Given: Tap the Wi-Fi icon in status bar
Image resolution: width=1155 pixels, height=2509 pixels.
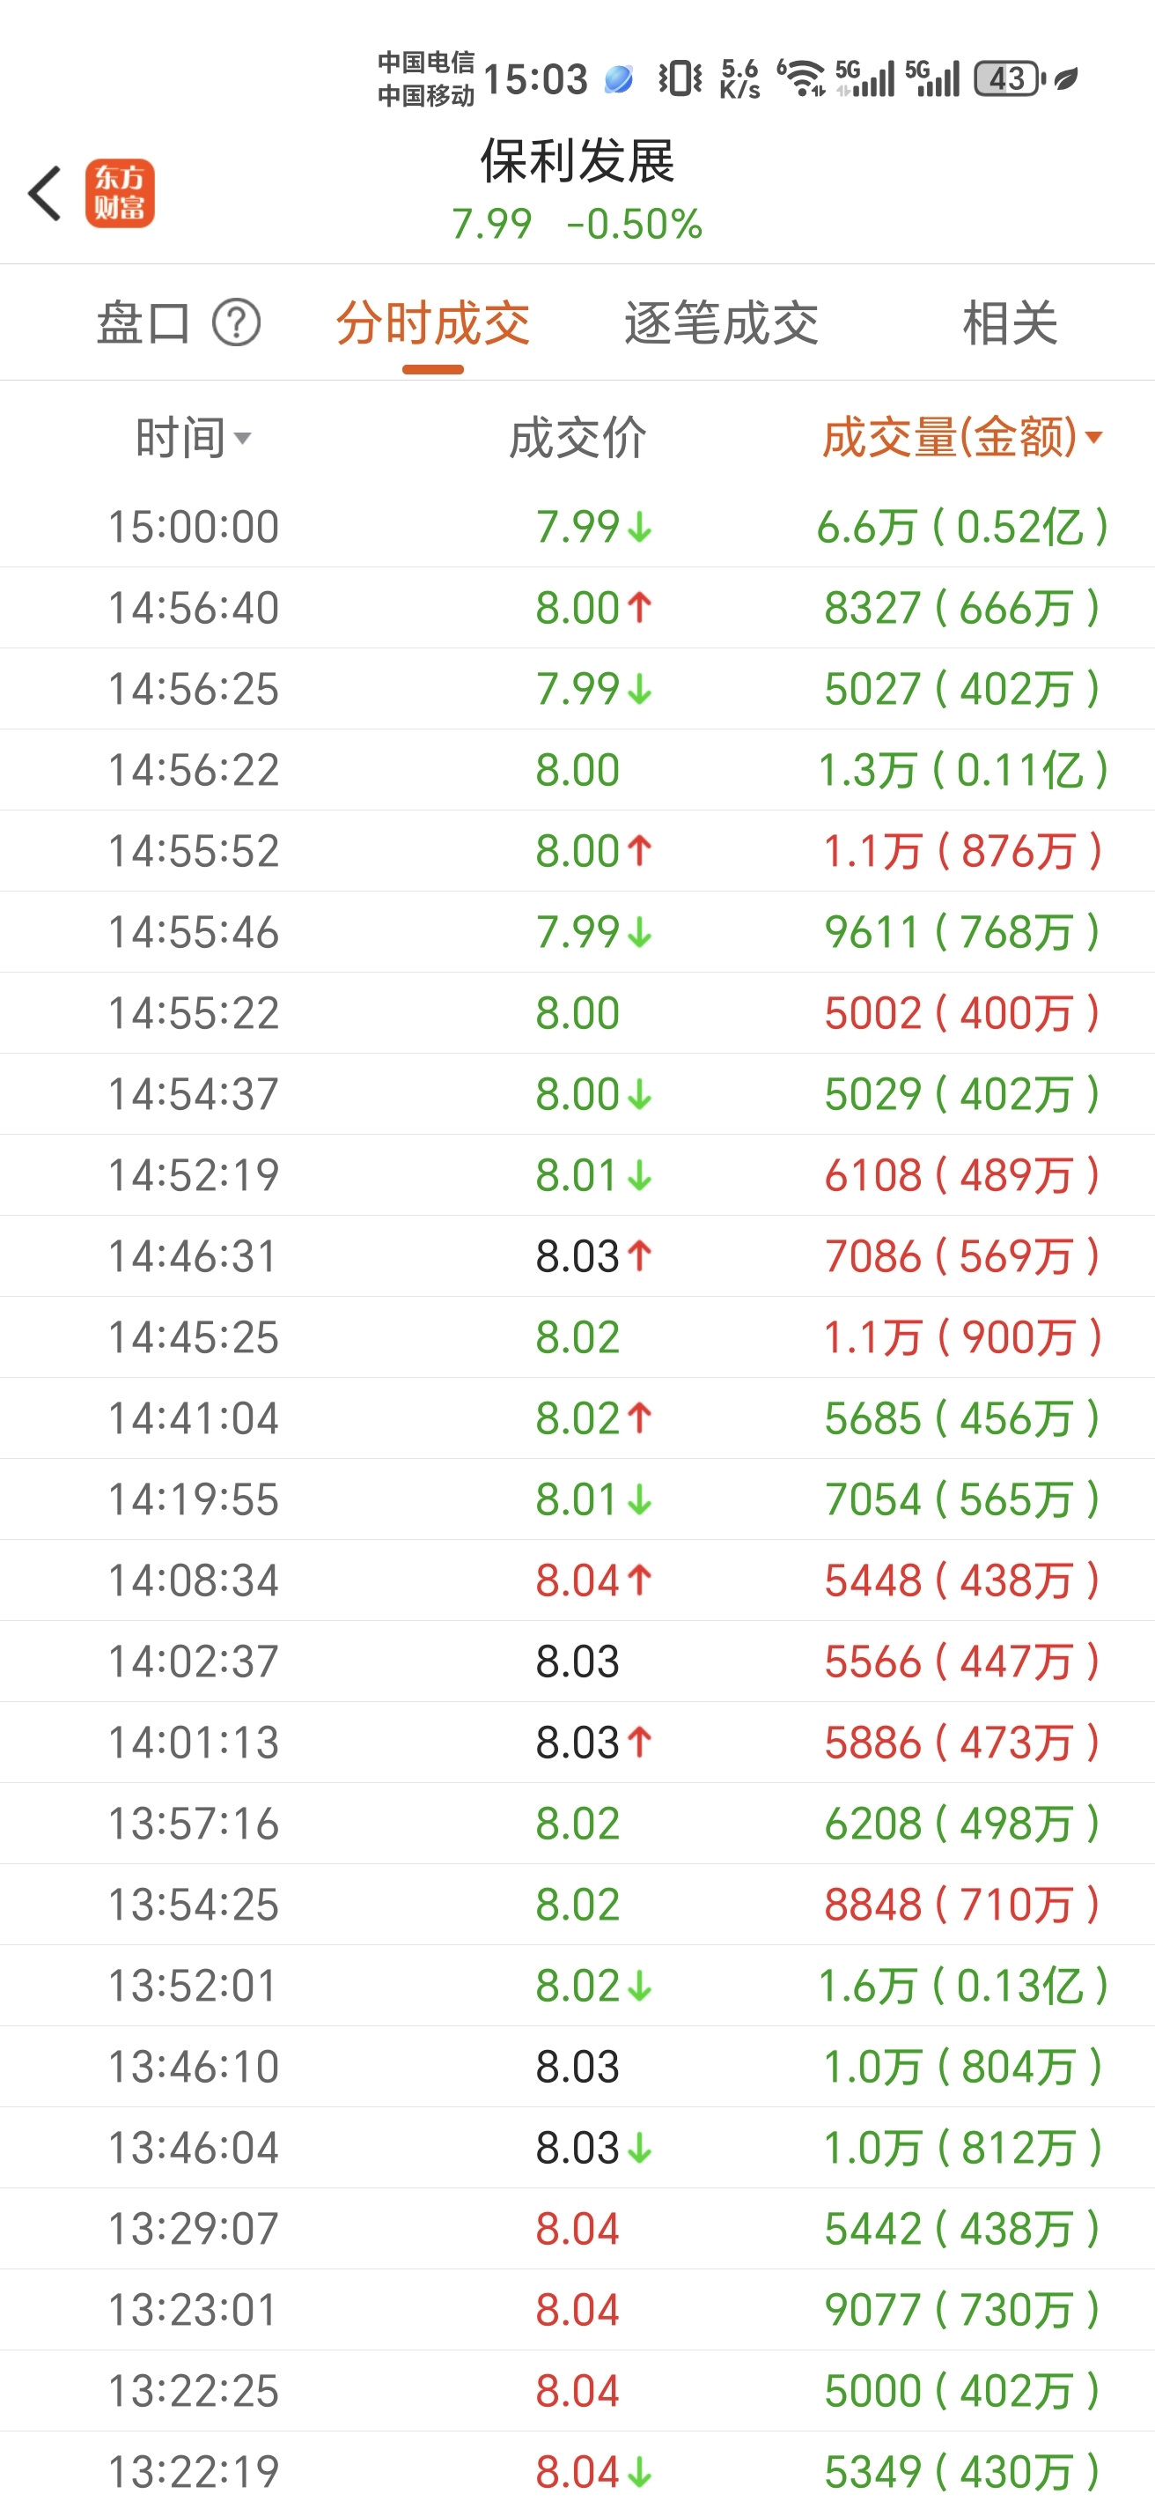Looking at the screenshot, I should click(802, 78).
